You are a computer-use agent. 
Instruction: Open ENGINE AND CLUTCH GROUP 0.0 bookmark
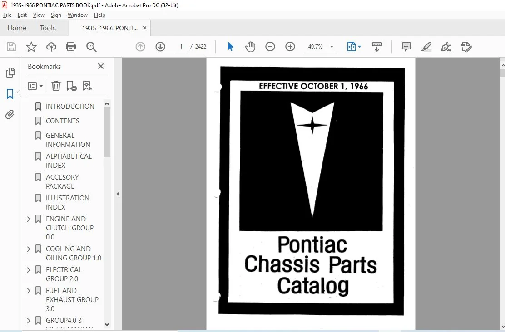point(69,228)
